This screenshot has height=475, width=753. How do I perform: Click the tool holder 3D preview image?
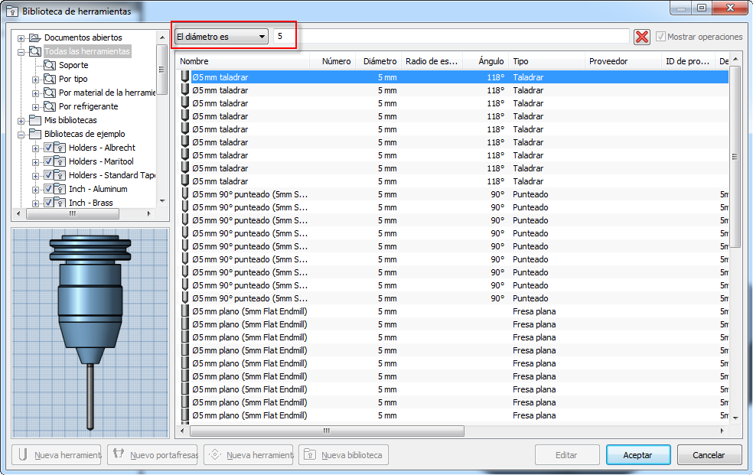(x=90, y=333)
